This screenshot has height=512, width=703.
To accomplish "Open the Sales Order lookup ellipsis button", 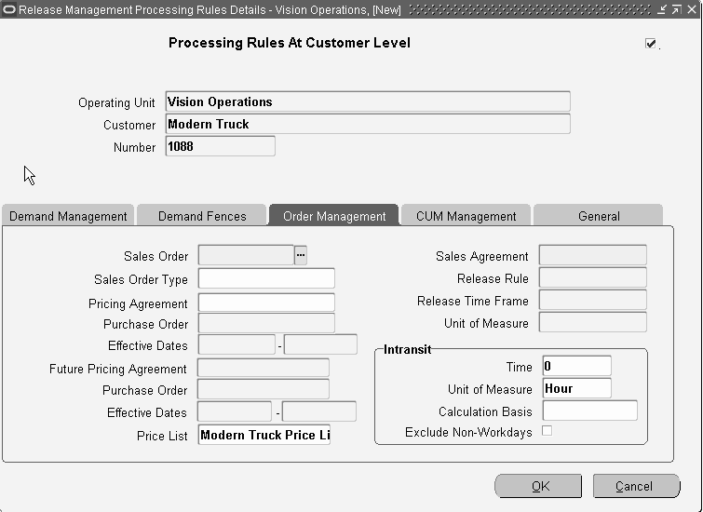I will click(x=301, y=255).
